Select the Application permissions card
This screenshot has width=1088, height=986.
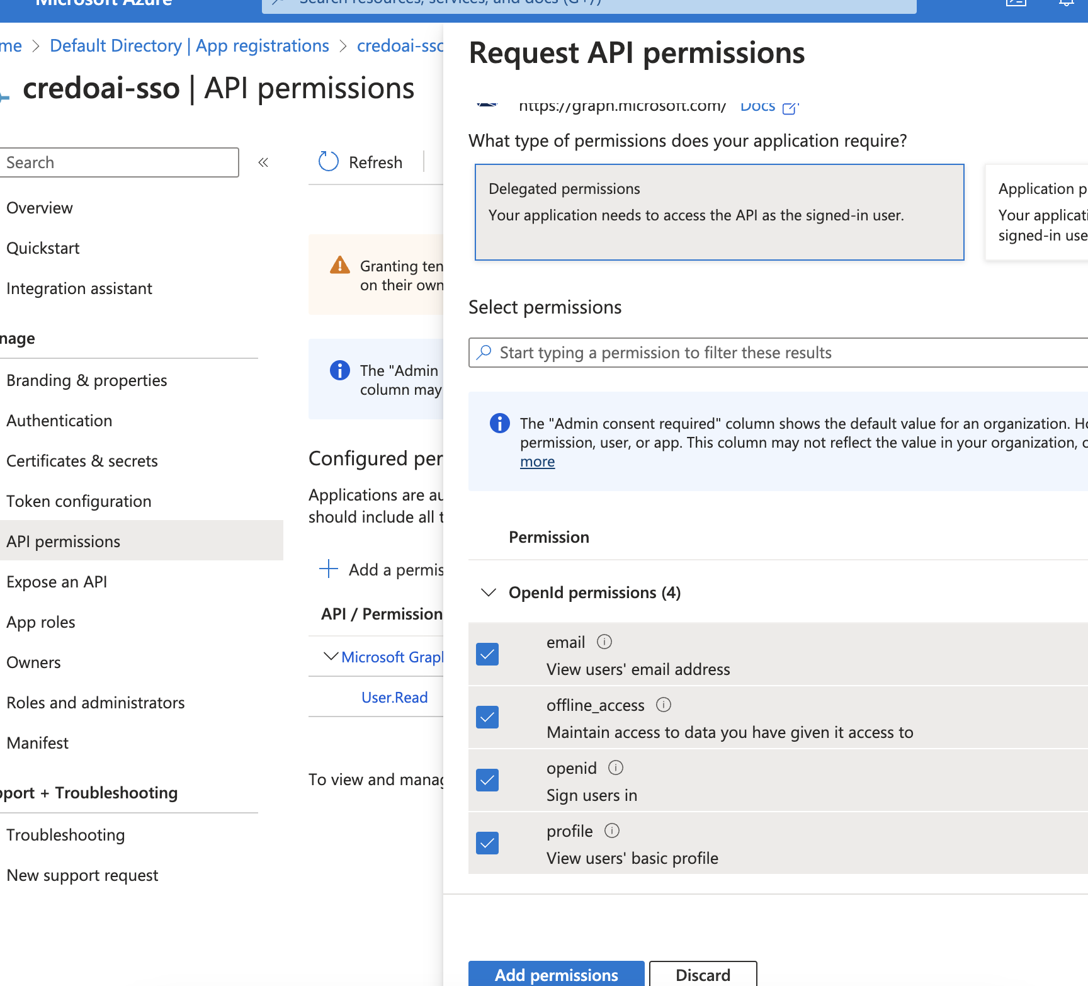pos(1037,212)
